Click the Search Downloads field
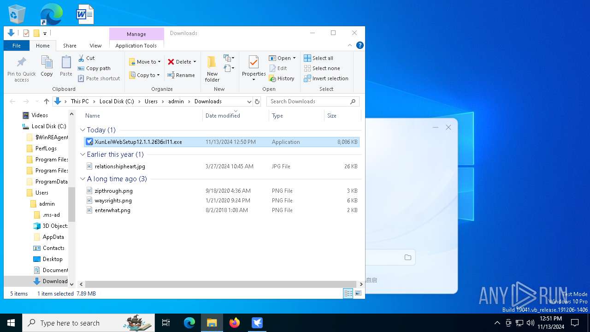This screenshot has height=332, width=590. (x=313, y=101)
